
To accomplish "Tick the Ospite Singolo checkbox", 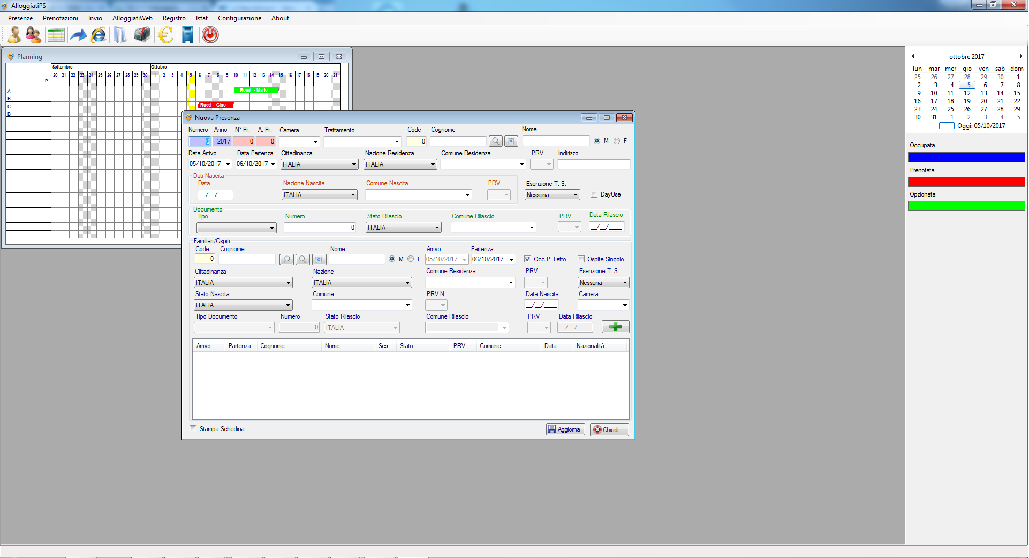I will click(x=581, y=259).
